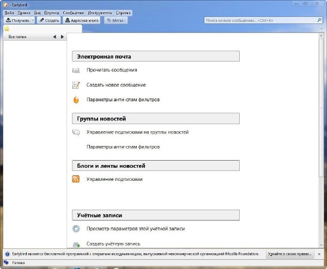Screen dimensions: 327x269
Task: Click the RSS icon for Управление подписками
Action: 76,179
